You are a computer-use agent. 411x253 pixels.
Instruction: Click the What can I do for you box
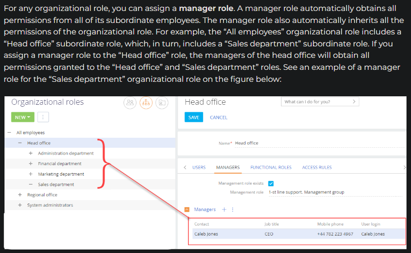pyautogui.click(x=320, y=101)
